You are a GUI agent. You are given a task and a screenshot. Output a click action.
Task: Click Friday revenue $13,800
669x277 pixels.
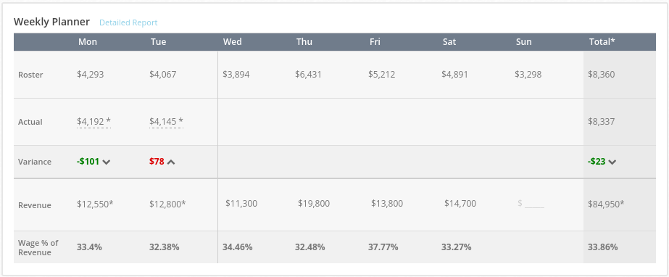387,204
